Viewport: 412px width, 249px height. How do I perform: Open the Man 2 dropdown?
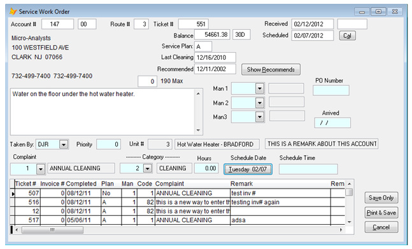[260, 103]
